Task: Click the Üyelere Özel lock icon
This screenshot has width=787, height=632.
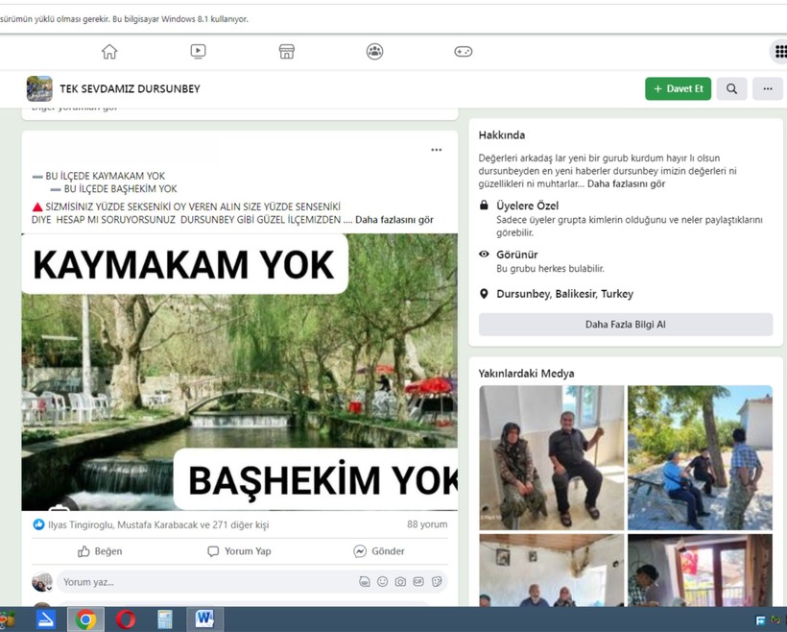Action: (484, 205)
